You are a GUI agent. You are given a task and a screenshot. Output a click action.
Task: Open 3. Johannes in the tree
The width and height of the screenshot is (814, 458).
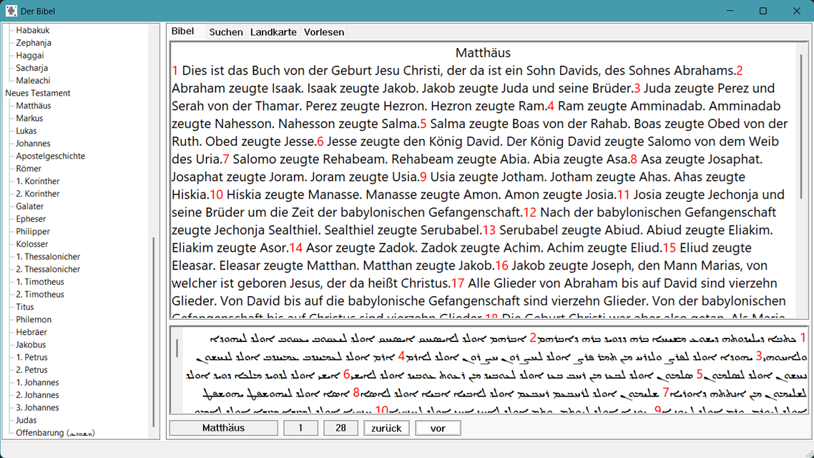point(37,408)
